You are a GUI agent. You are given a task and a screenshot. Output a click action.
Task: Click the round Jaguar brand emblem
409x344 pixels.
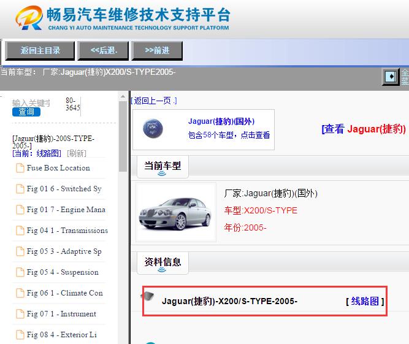click(x=153, y=128)
